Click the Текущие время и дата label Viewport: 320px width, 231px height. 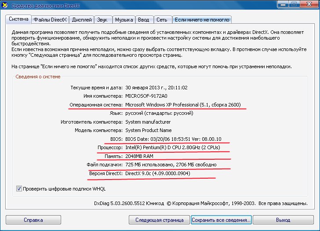click(96, 88)
